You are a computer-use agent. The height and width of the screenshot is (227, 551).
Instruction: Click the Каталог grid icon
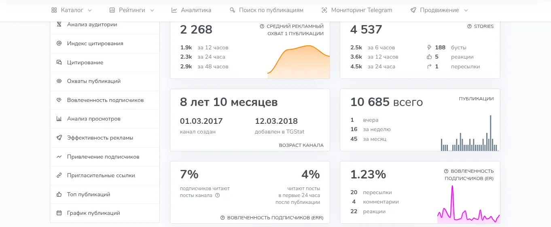[54, 10]
